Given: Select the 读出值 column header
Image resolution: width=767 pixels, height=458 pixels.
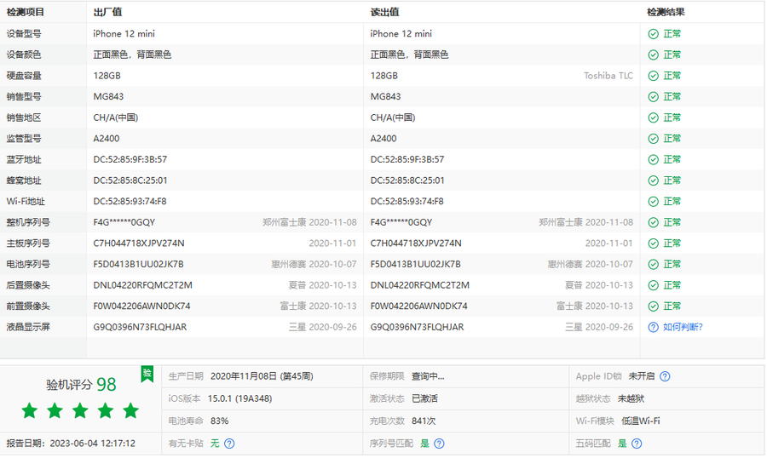Looking at the screenshot, I should 384,13.
